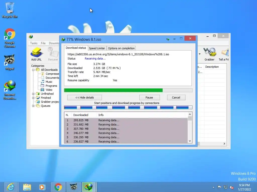Select the Programs category

point(49,86)
